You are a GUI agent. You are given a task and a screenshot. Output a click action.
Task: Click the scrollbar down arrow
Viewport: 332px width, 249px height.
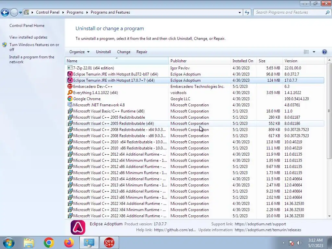(329, 216)
